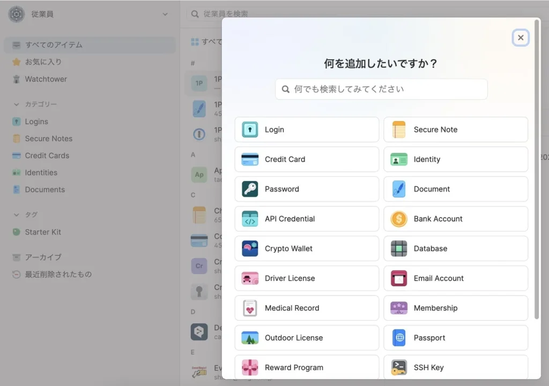Image resolution: width=549 pixels, height=386 pixels.
Task: Click the Bank Account coin icon
Action: [399, 219]
